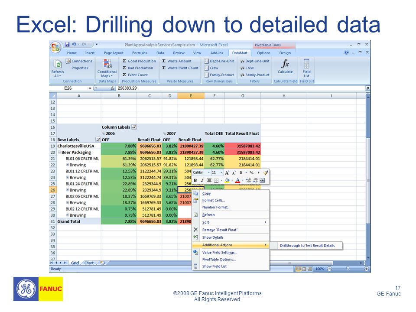Viewport: 416px width, 312px height.
Task: Click formula bar value 256383.29
Action: pyautogui.click(x=127, y=88)
